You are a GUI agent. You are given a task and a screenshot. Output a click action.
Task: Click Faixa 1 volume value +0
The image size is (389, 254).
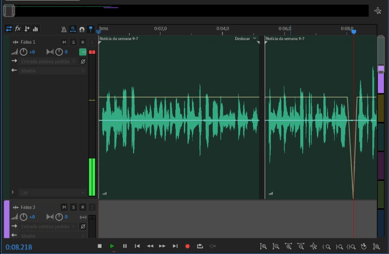point(32,52)
